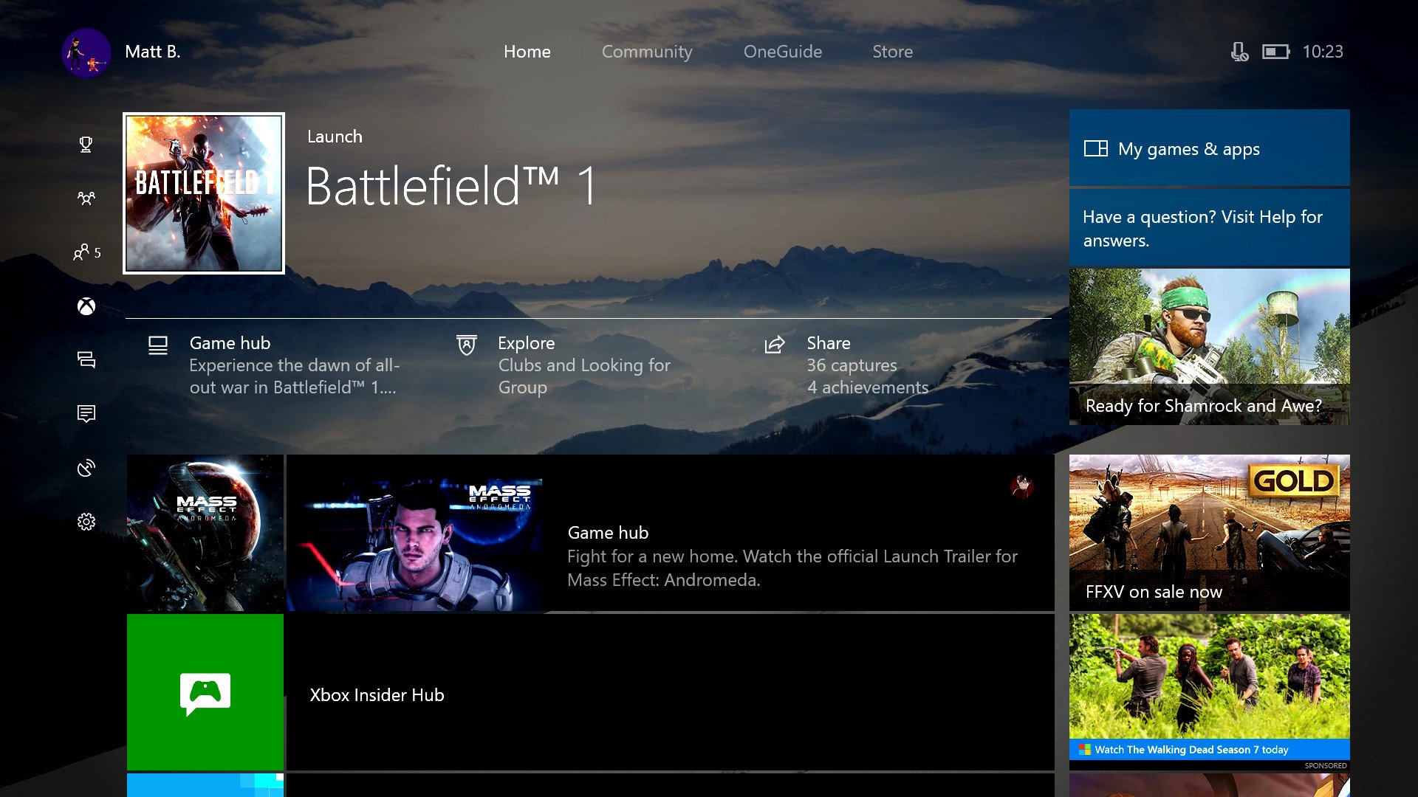Navigate to OneGuide section
The height and width of the screenshot is (797, 1418).
point(782,51)
